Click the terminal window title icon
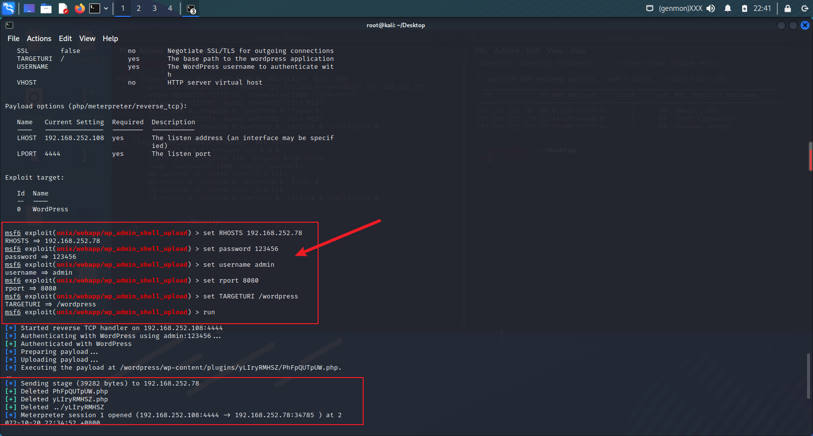 point(9,25)
